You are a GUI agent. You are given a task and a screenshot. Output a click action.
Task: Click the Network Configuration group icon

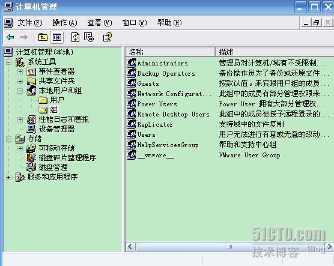pyautogui.click(x=132, y=94)
